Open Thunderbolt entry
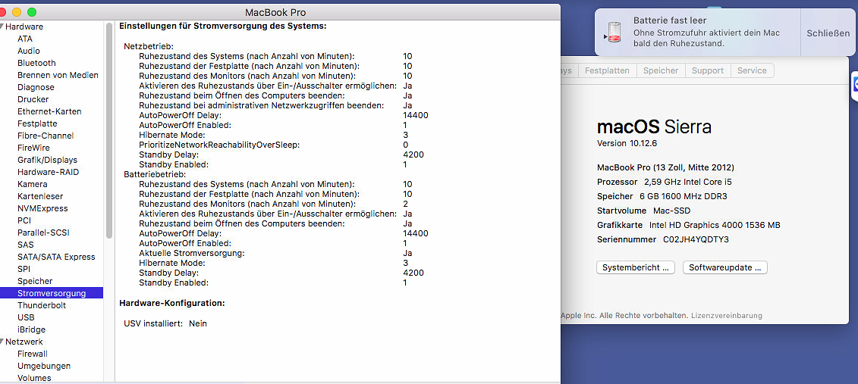 pos(41,305)
